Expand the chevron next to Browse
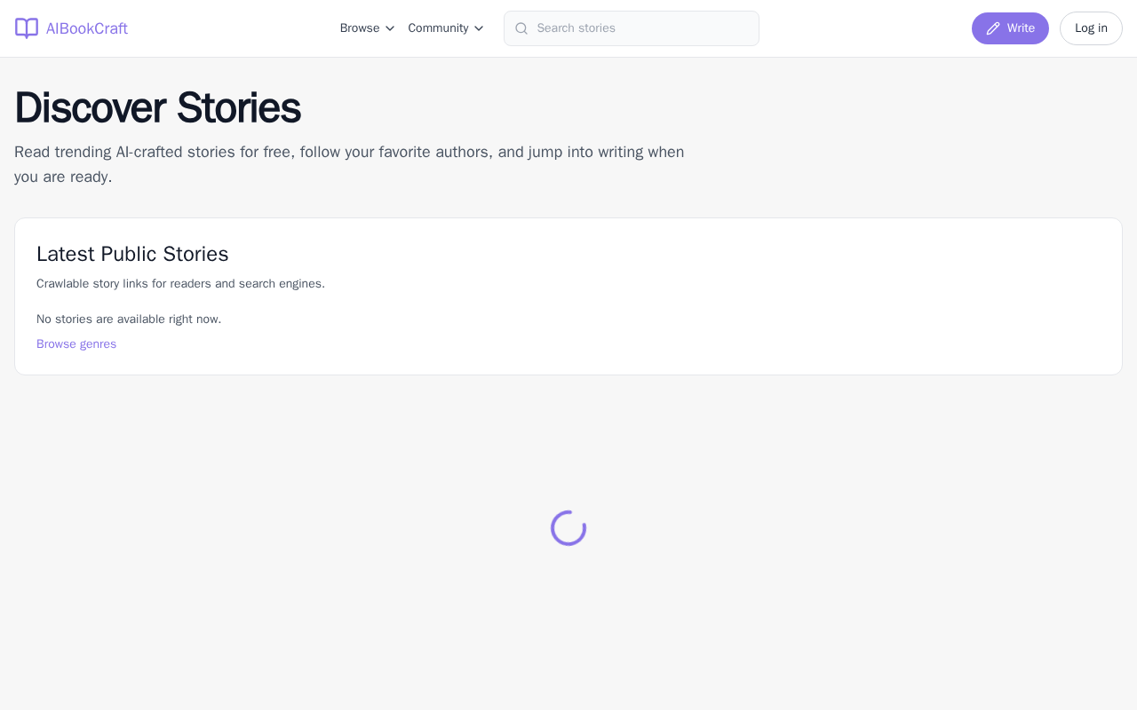 pos(390,28)
